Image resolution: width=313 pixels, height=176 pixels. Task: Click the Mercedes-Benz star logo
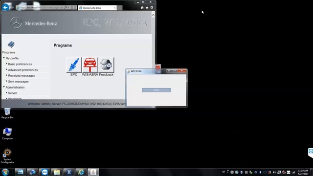(16, 22)
